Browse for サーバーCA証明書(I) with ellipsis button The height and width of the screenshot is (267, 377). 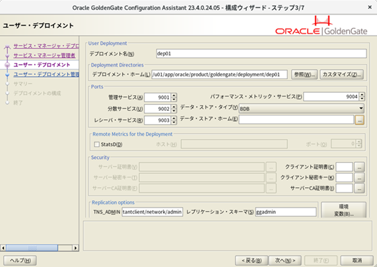(x=359, y=189)
